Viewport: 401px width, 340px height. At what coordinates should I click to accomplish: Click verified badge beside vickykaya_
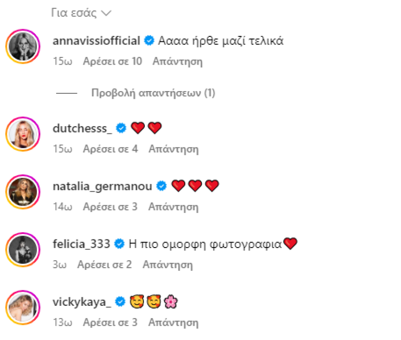120,302
